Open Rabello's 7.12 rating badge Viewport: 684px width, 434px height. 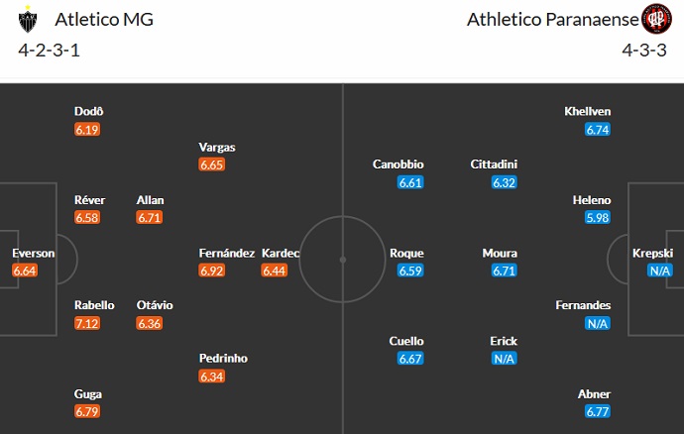88,323
